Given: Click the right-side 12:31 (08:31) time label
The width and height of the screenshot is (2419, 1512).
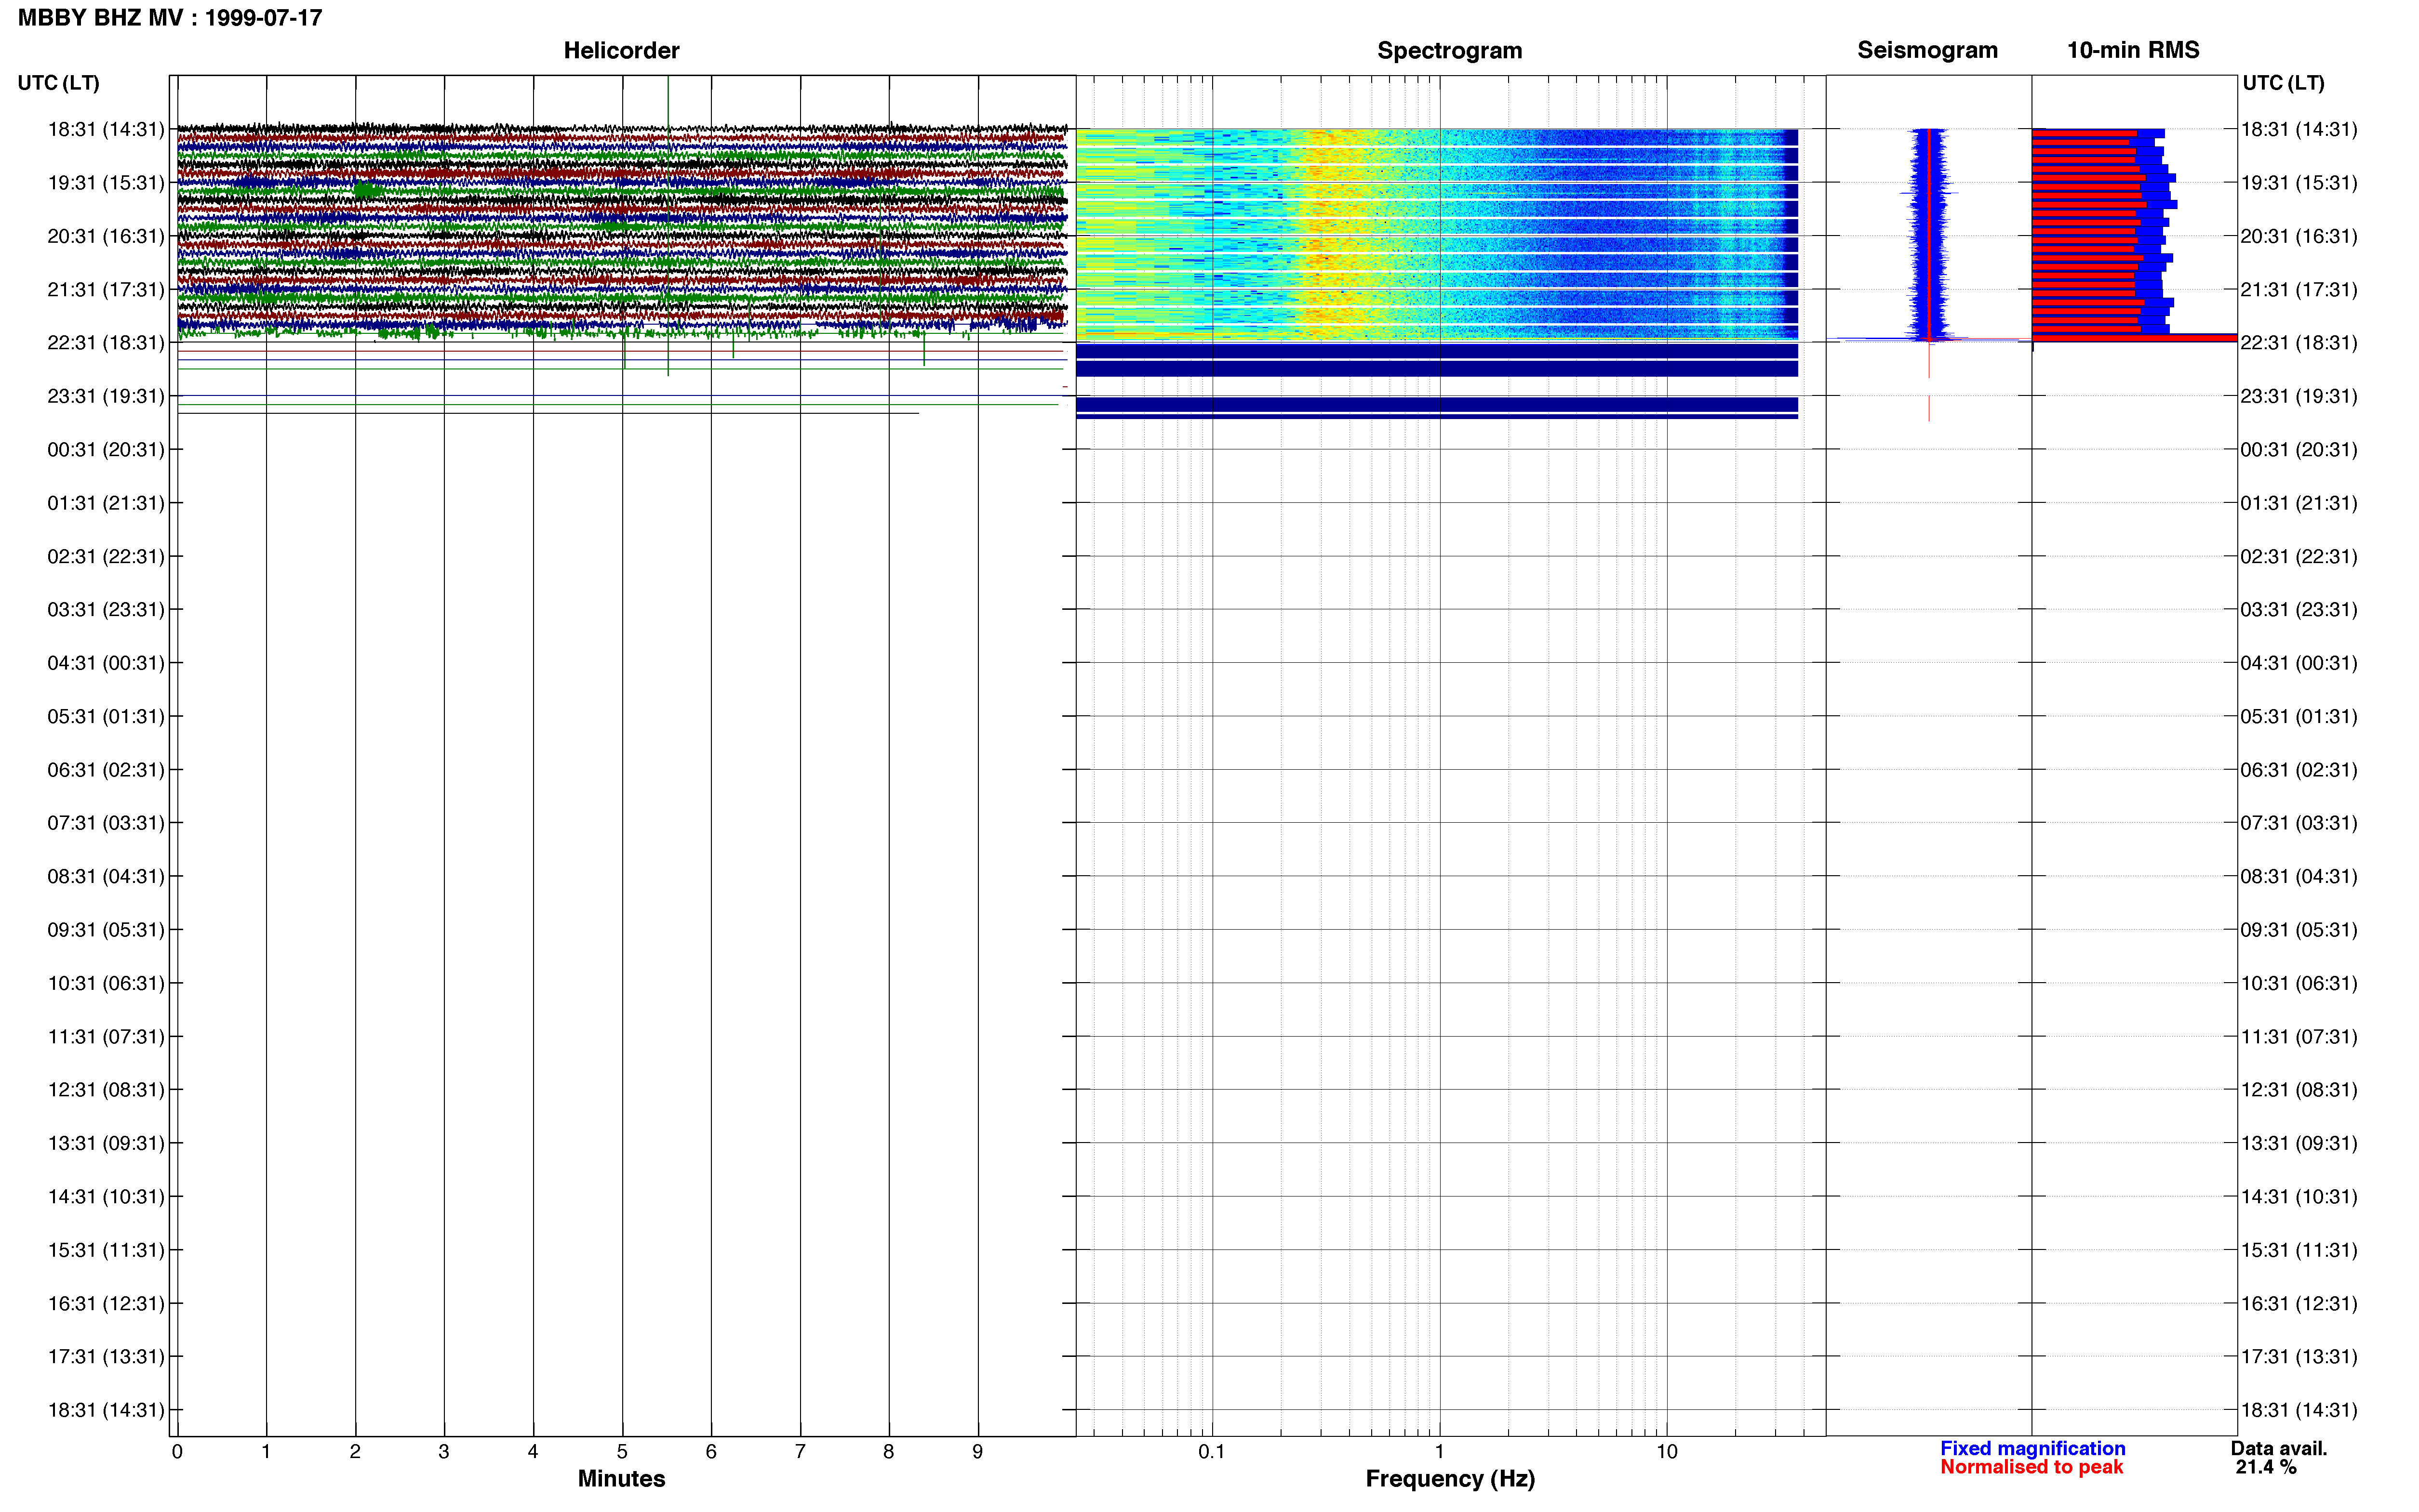Looking at the screenshot, I should click(x=2299, y=1089).
